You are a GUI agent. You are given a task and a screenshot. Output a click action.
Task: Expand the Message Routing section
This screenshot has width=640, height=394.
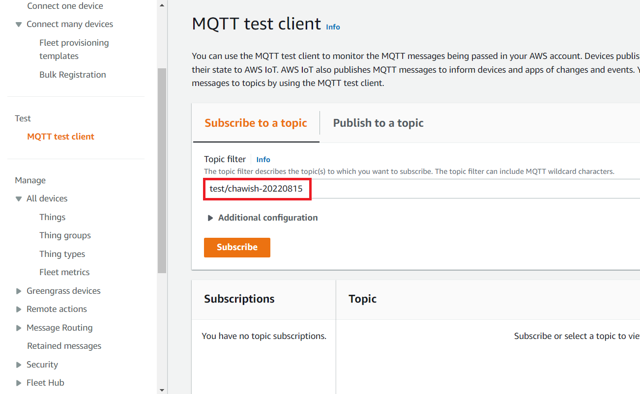[x=18, y=327]
